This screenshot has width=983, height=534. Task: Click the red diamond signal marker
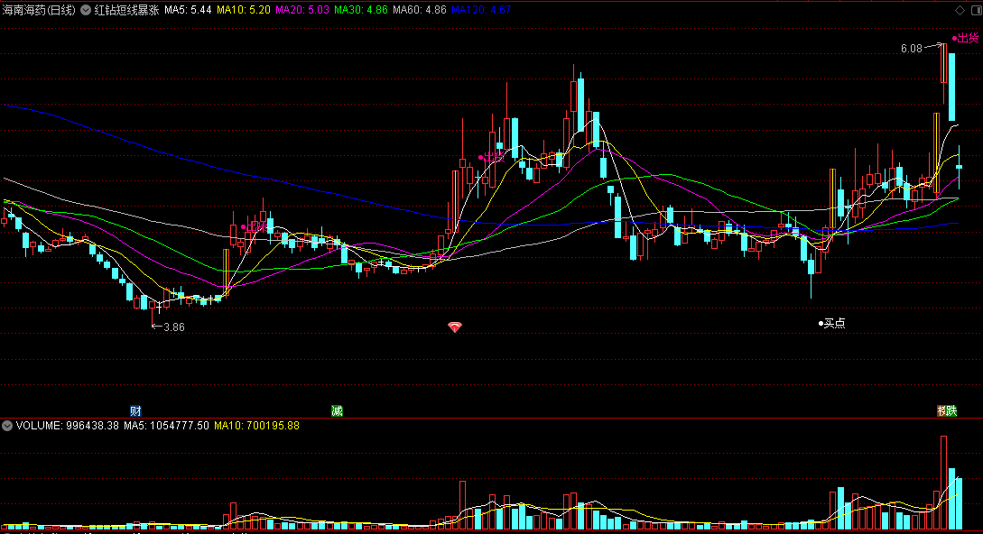(455, 327)
